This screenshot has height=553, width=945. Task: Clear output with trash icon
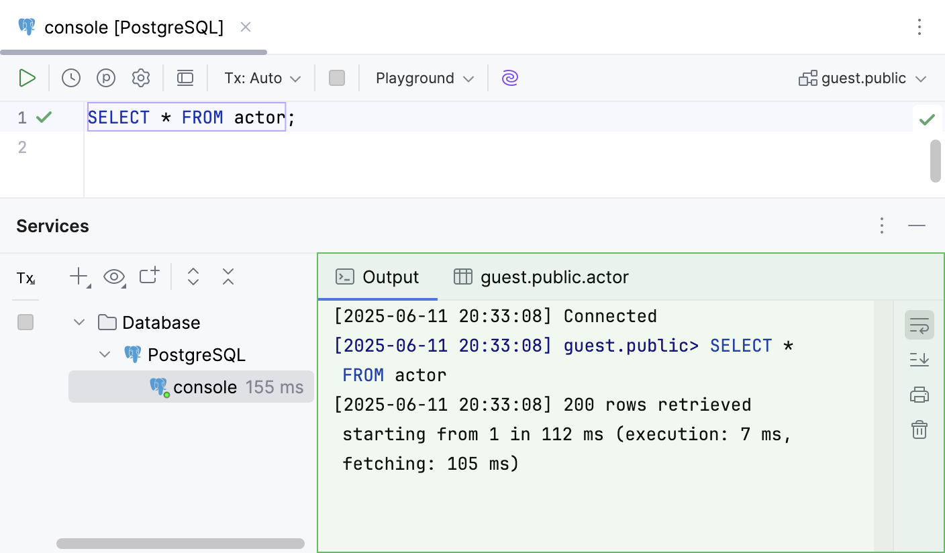coord(919,430)
